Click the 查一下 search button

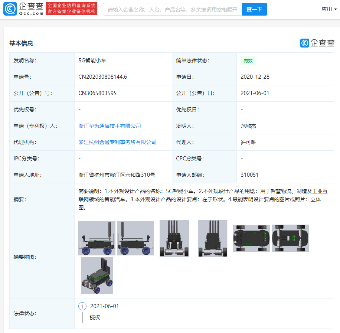pyautogui.click(x=254, y=9)
